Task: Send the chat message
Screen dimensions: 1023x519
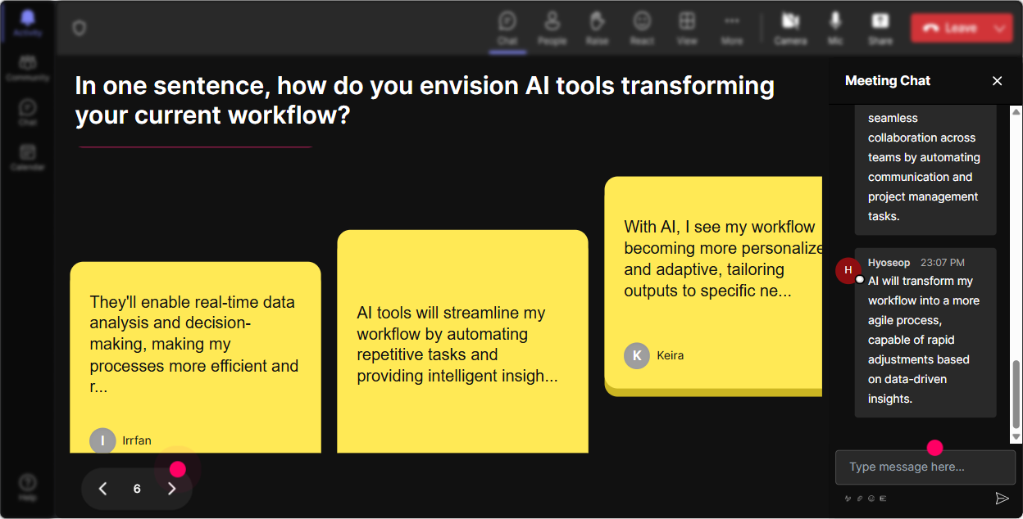Action: 1002,498
